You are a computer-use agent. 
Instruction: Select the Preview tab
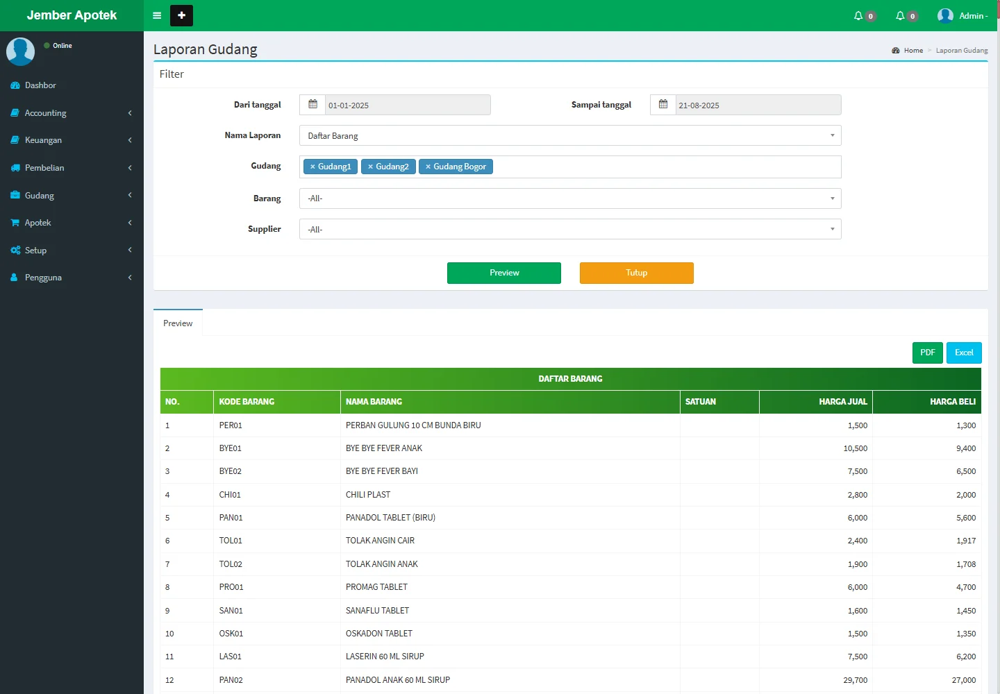[x=178, y=323]
